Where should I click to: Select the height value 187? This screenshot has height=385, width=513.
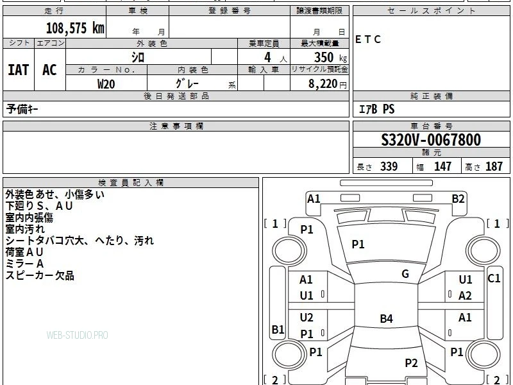[494, 166]
